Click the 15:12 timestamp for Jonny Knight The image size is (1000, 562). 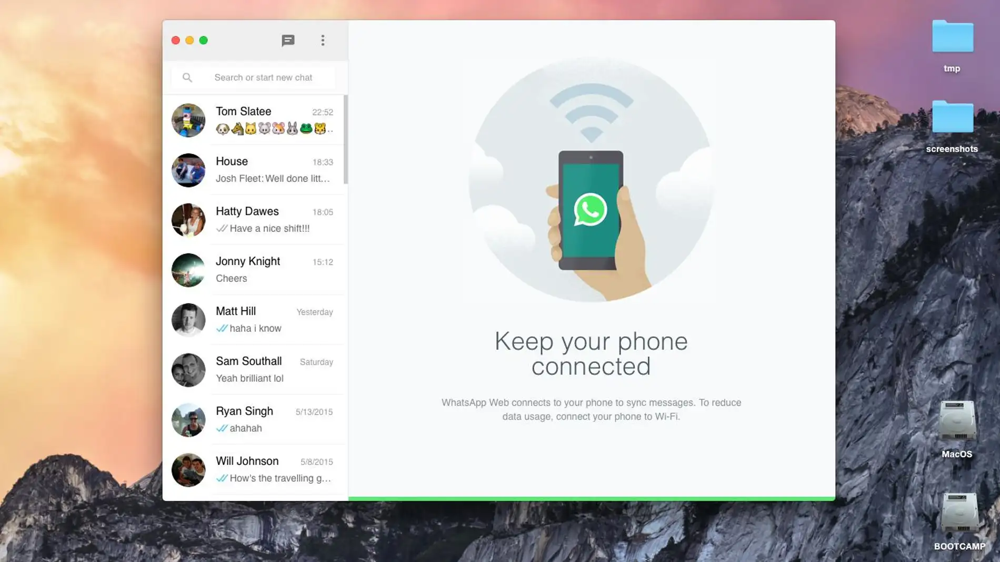(323, 262)
